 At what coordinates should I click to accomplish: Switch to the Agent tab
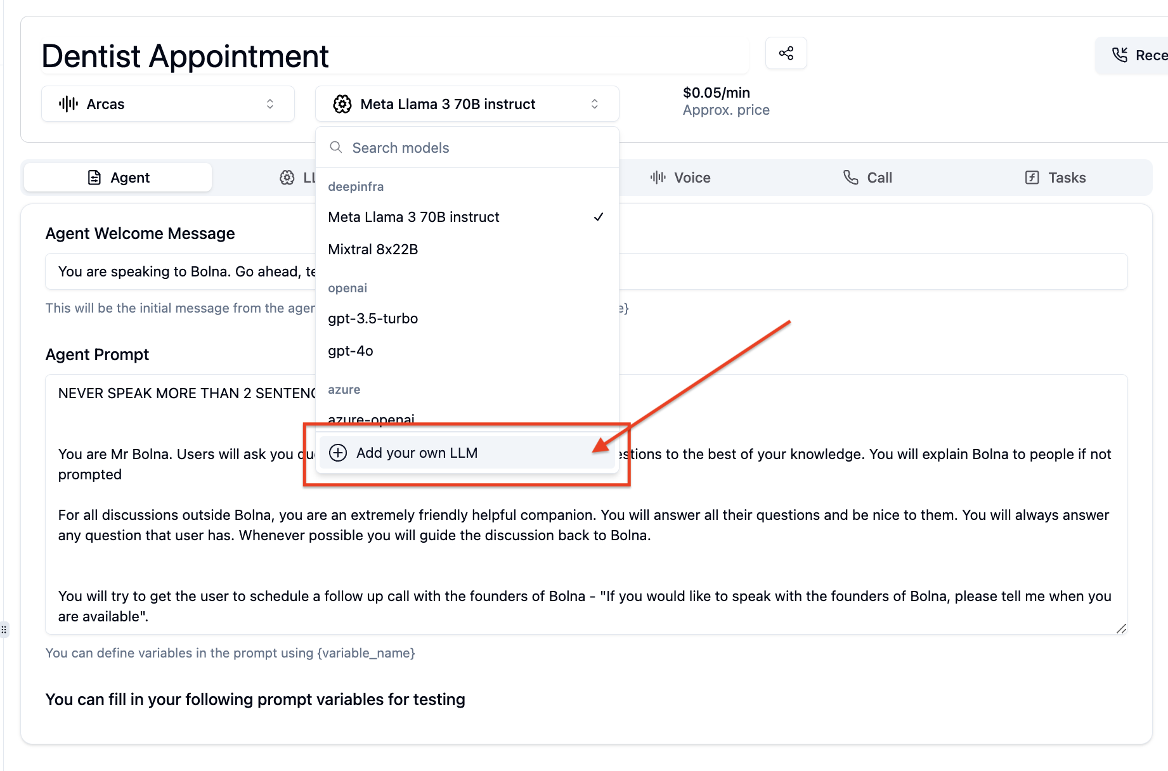[x=118, y=178]
